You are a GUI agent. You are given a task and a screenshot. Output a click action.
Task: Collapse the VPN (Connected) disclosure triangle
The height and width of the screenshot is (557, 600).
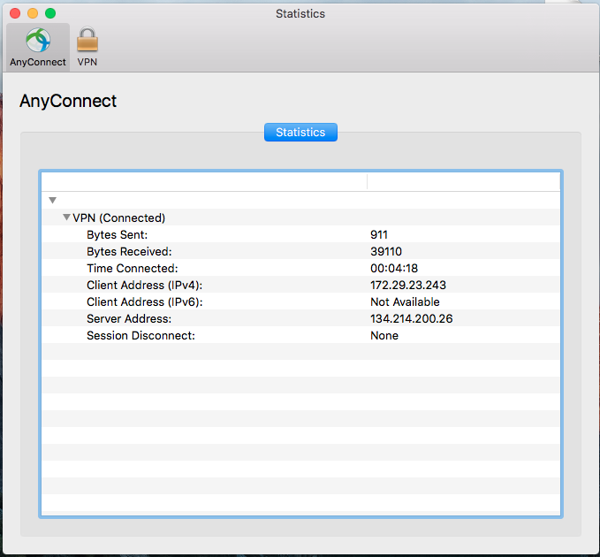[x=67, y=217]
